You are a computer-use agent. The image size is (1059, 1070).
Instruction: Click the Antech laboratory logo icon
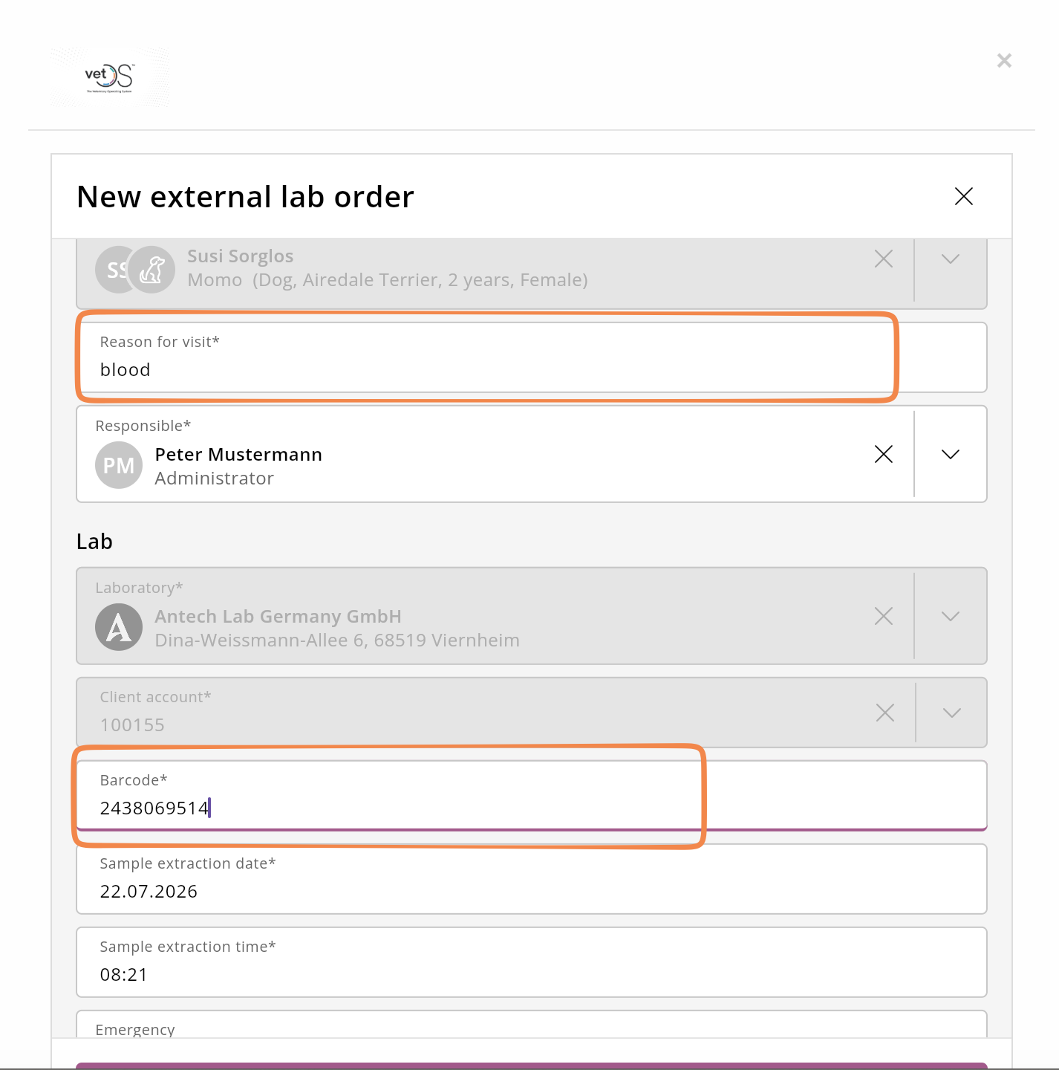point(119,627)
